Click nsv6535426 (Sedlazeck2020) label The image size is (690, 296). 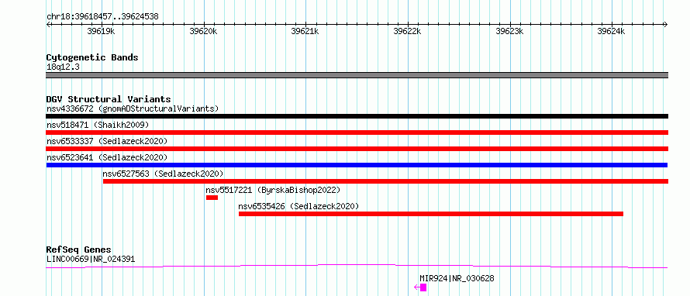click(x=298, y=206)
